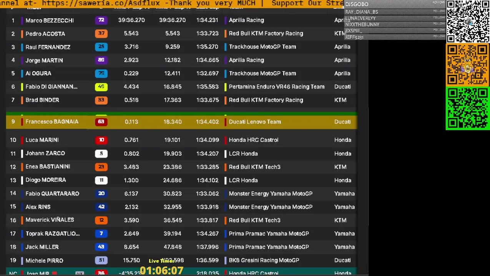The width and height of the screenshot is (490, 276).
Task: Select highlighted rider Francesco BAGNAIA
Action: [x=52, y=122]
